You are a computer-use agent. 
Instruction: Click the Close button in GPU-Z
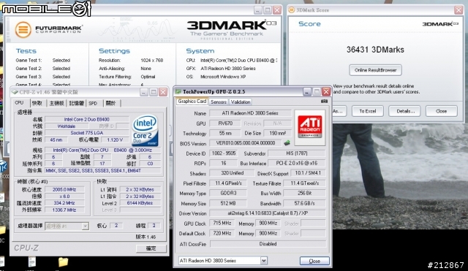click(x=314, y=261)
